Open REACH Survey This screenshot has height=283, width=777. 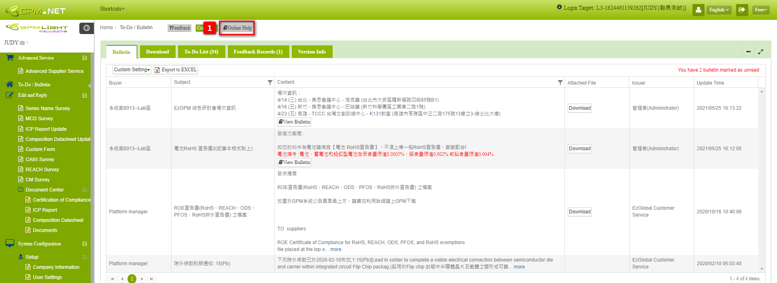42,170
